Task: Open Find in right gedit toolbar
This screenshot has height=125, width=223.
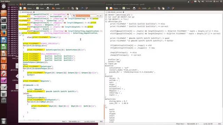Action: pyautogui.click(x=169, y=8)
